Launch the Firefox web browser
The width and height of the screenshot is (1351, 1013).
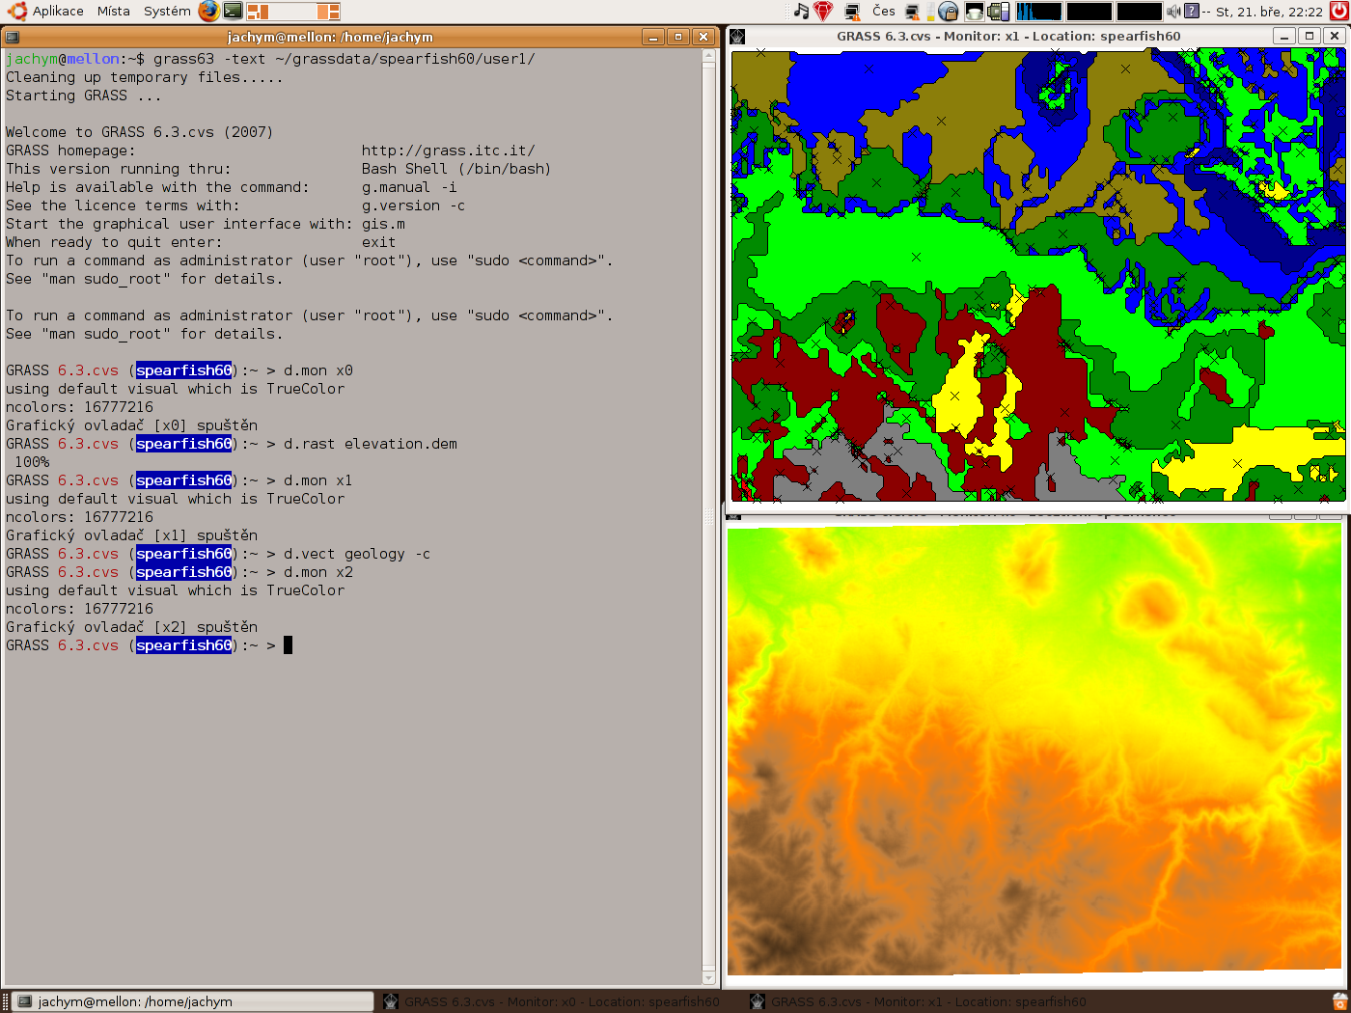click(208, 12)
